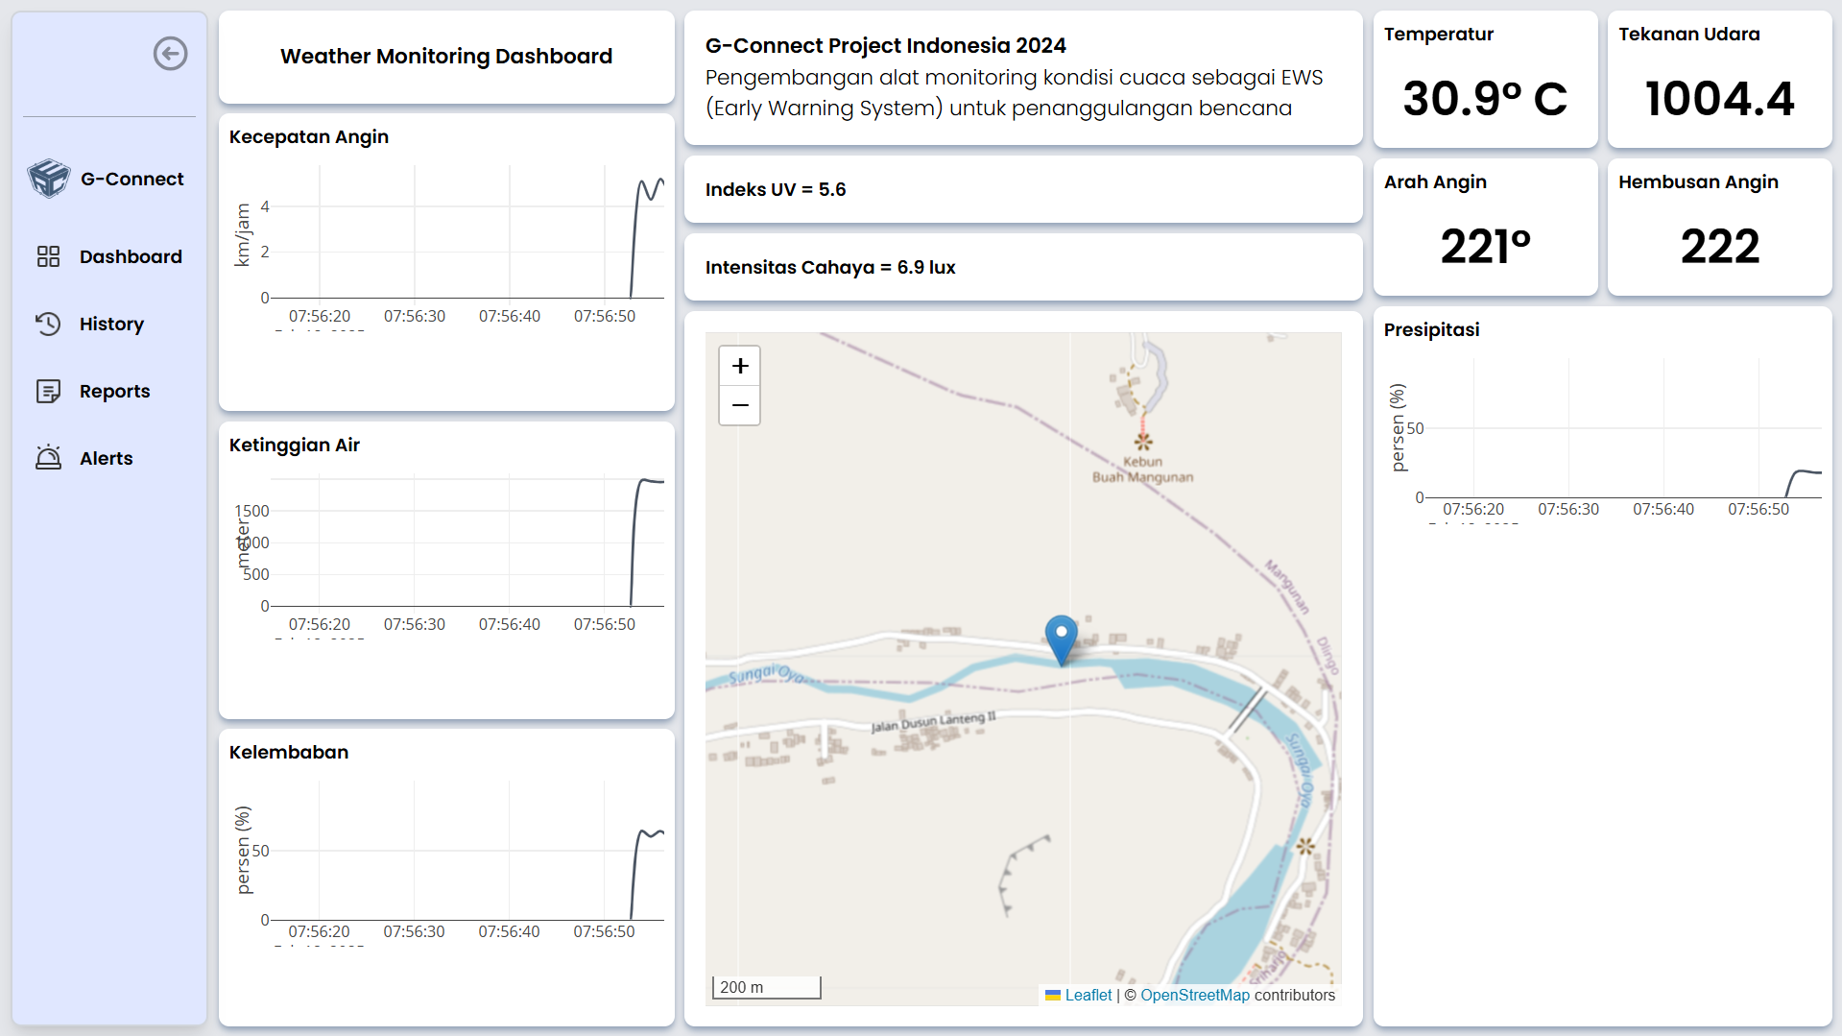Go to the Reports page

(x=114, y=391)
